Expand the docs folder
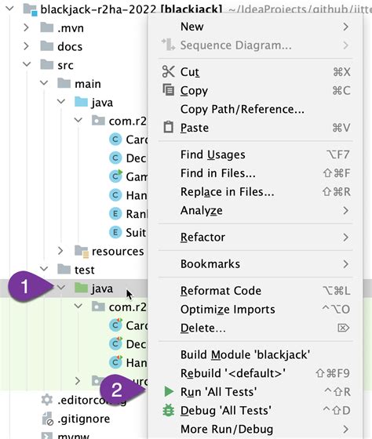 click(26, 46)
